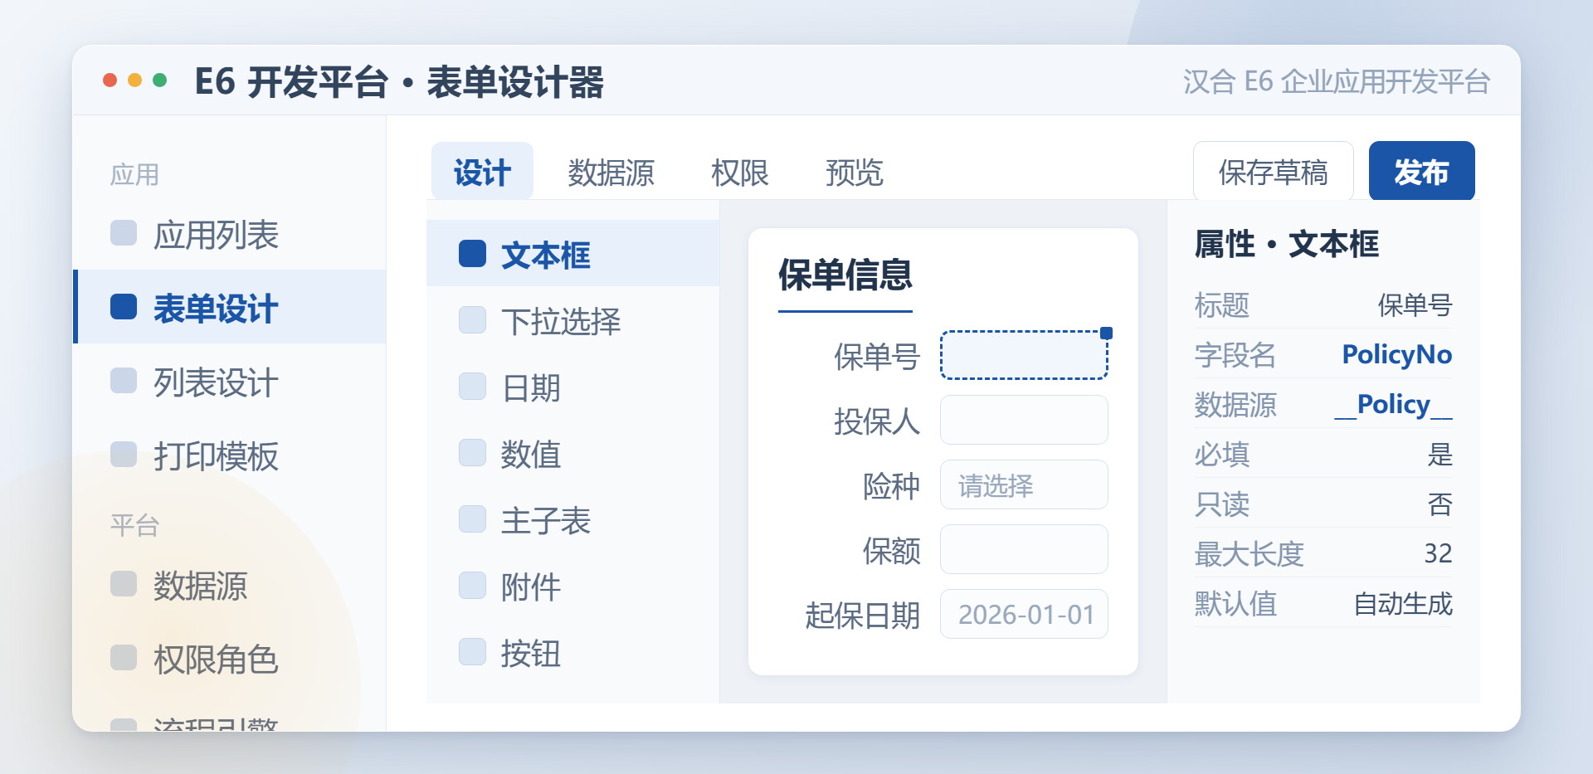Switch to the 预览 tab

[x=854, y=172]
